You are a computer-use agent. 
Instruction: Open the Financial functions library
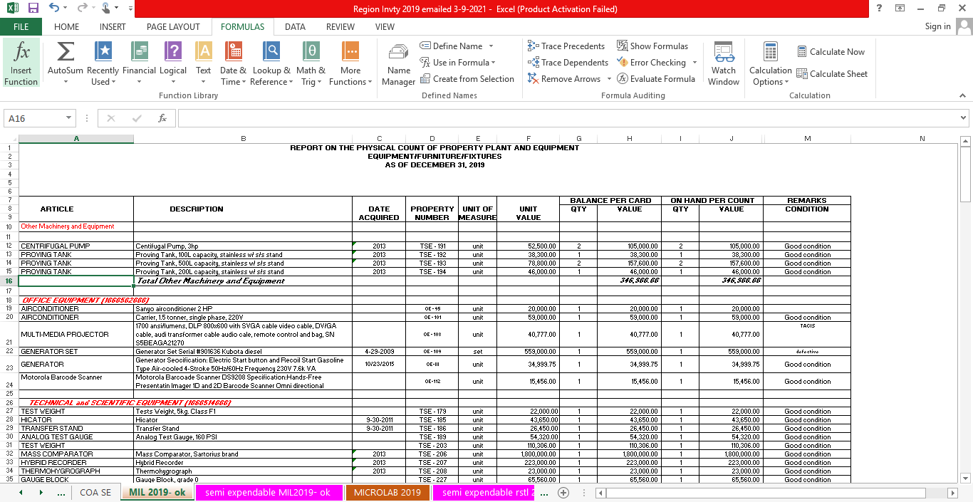coord(139,64)
